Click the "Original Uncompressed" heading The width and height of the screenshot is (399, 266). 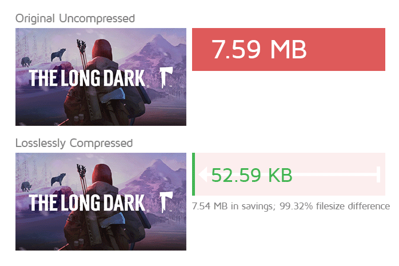pyautogui.click(x=75, y=18)
